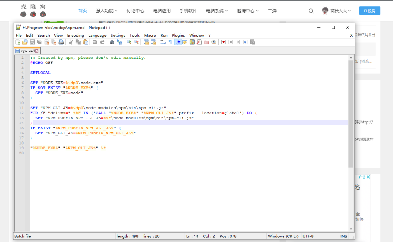This screenshot has height=242, width=393.
Task: Paste from clipboard toolbar icon
Action: [85, 42]
